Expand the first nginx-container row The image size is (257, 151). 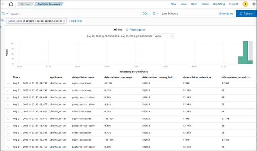click(x=8, y=83)
